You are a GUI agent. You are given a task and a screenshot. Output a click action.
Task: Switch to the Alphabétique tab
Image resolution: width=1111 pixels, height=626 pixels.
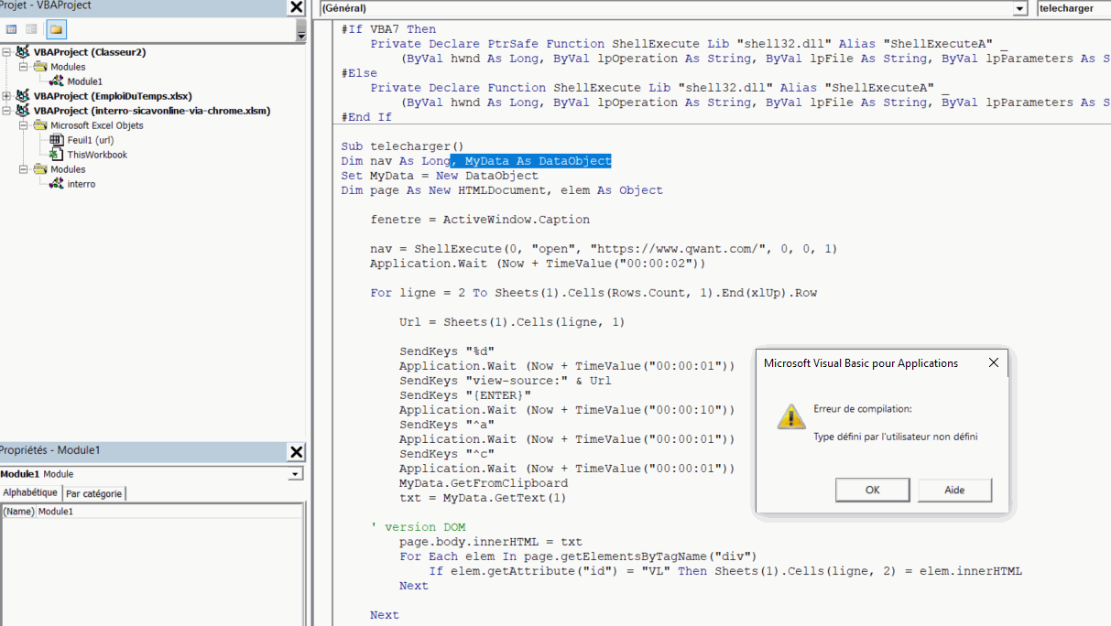[x=30, y=492]
